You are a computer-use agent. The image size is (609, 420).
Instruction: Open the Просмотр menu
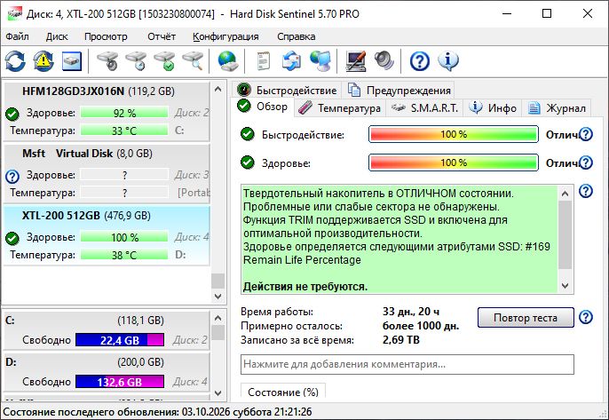pyautogui.click(x=106, y=36)
